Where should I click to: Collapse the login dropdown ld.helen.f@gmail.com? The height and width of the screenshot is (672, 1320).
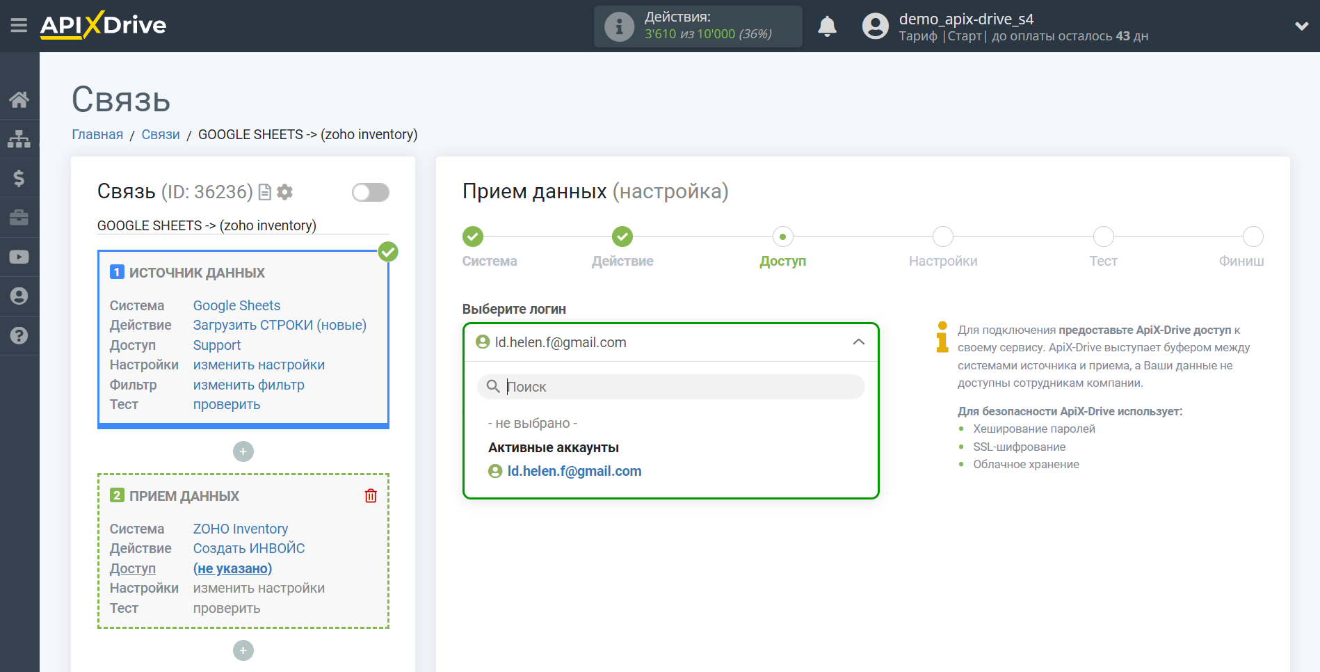[x=670, y=342]
